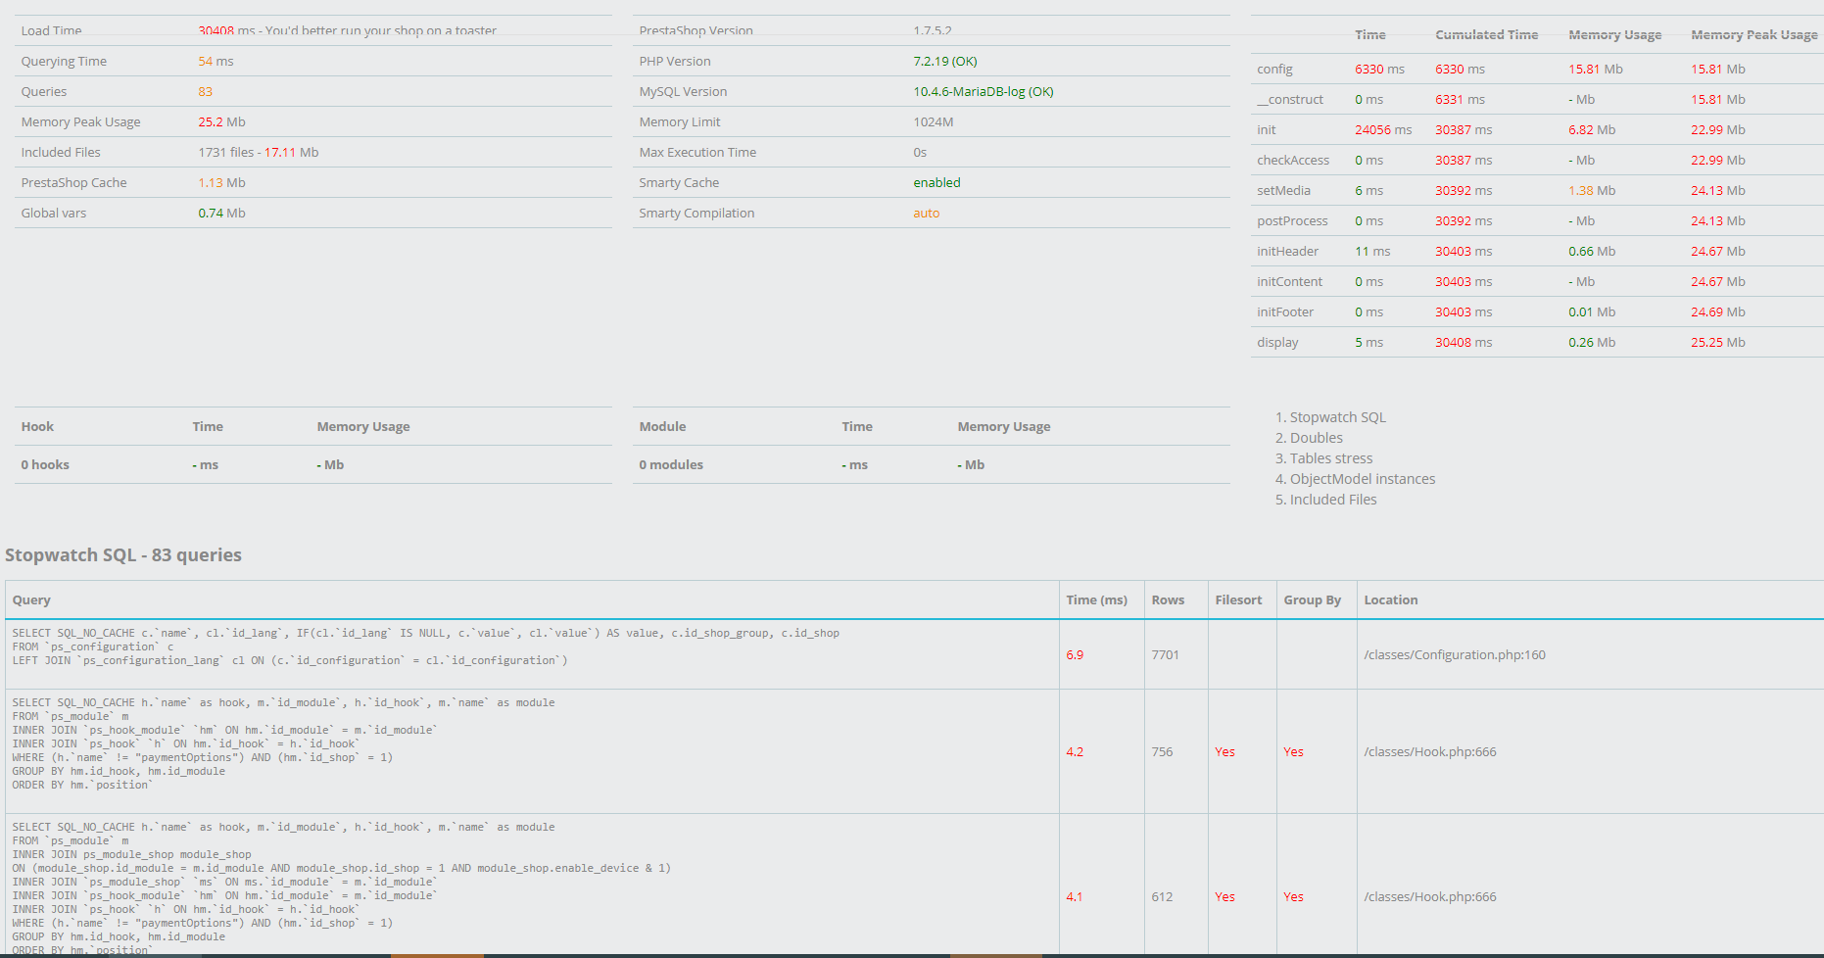1824x958 pixels.
Task: Click query time value 4.1
Action: coord(1075,896)
